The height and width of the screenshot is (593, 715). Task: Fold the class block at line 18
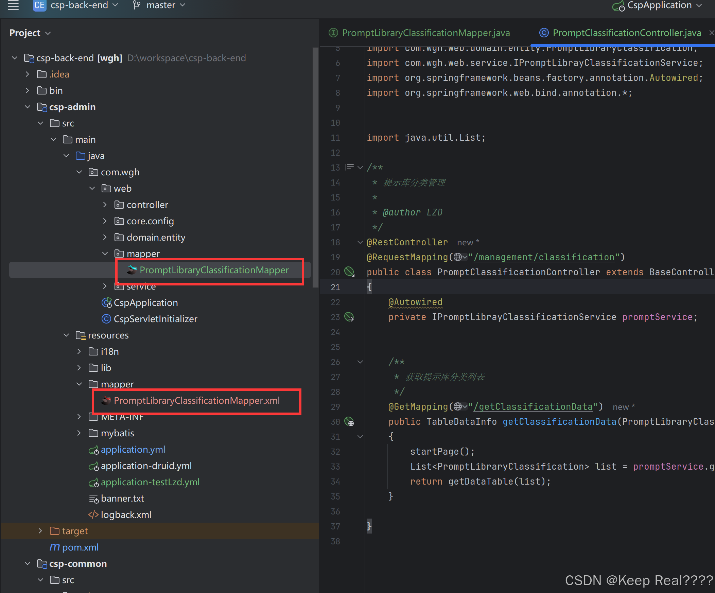360,242
